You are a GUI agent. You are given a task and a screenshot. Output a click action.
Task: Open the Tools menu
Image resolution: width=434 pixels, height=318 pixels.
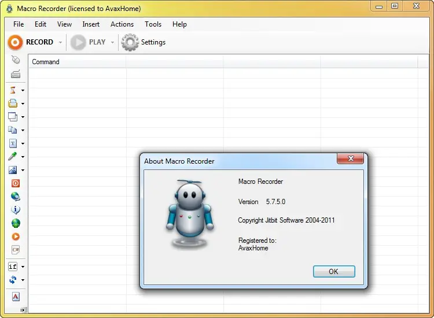point(153,24)
